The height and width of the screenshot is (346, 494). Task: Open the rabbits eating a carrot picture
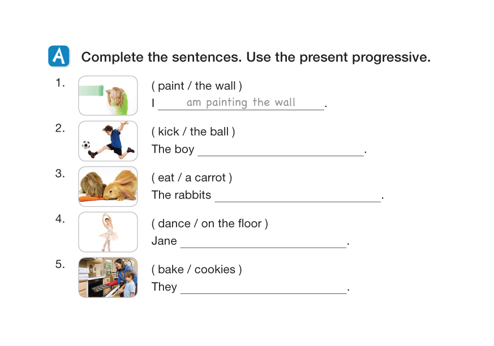point(108,187)
